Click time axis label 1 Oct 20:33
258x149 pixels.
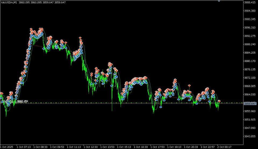point(191,147)
